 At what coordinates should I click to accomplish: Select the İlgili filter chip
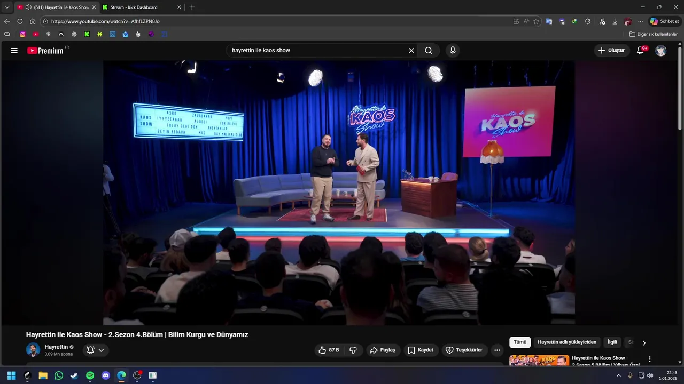[x=612, y=342]
